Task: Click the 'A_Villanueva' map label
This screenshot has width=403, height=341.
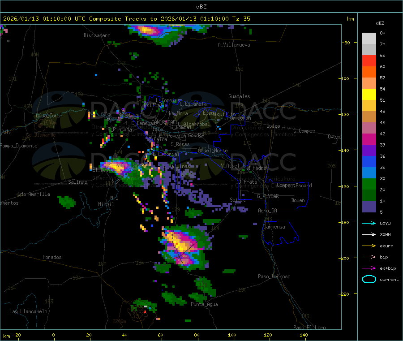Action: tap(234, 45)
